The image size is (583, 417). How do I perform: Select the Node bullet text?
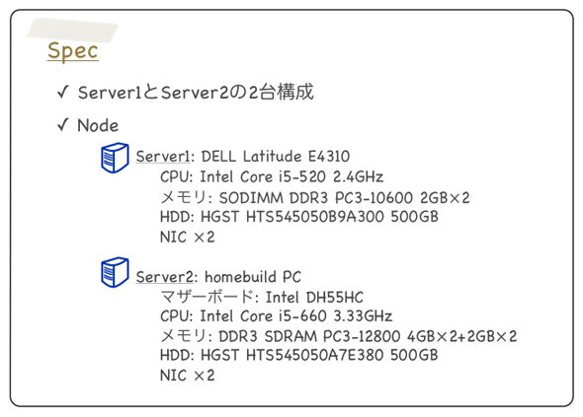[x=98, y=125]
